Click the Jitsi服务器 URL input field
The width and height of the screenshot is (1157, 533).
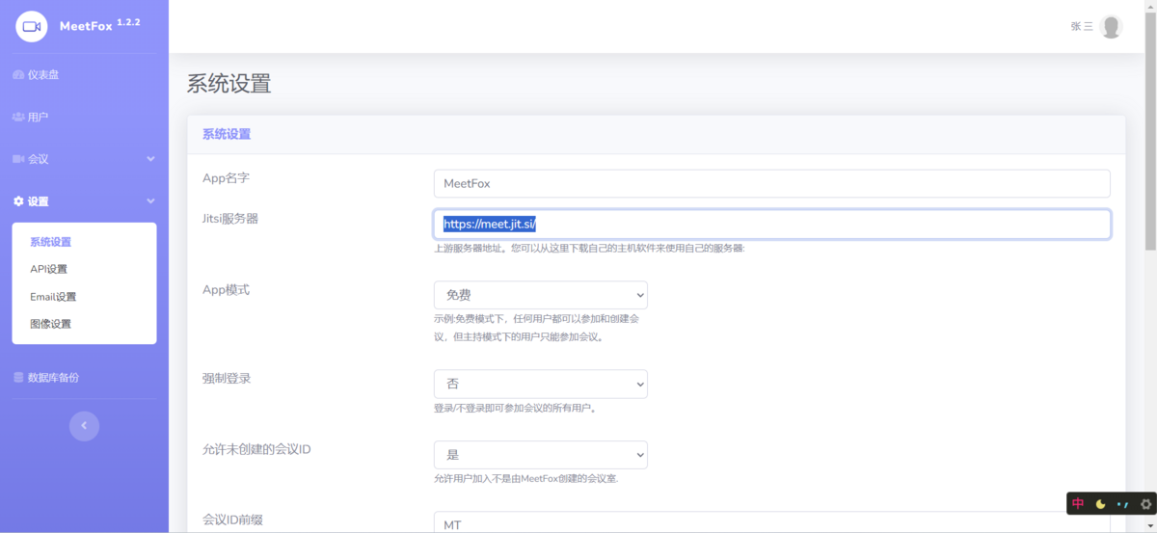click(x=771, y=225)
